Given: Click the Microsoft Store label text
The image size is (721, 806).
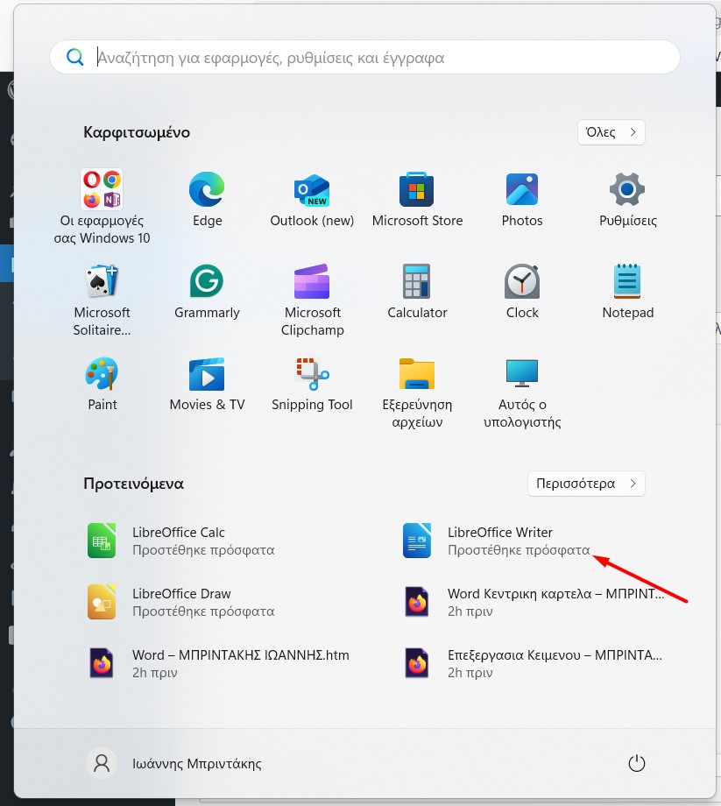Looking at the screenshot, I should tap(417, 221).
